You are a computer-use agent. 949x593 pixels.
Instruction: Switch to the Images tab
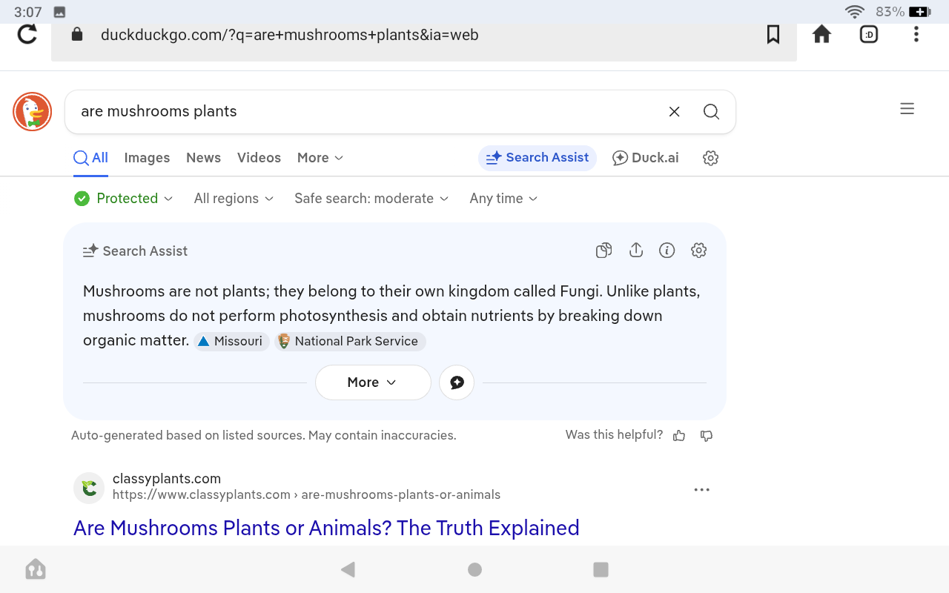pyautogui.click(x=147, y=158)
